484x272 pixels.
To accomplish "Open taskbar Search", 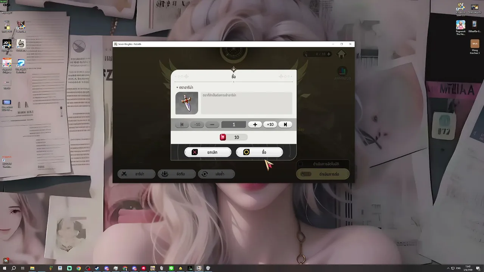I will [14, 268].
